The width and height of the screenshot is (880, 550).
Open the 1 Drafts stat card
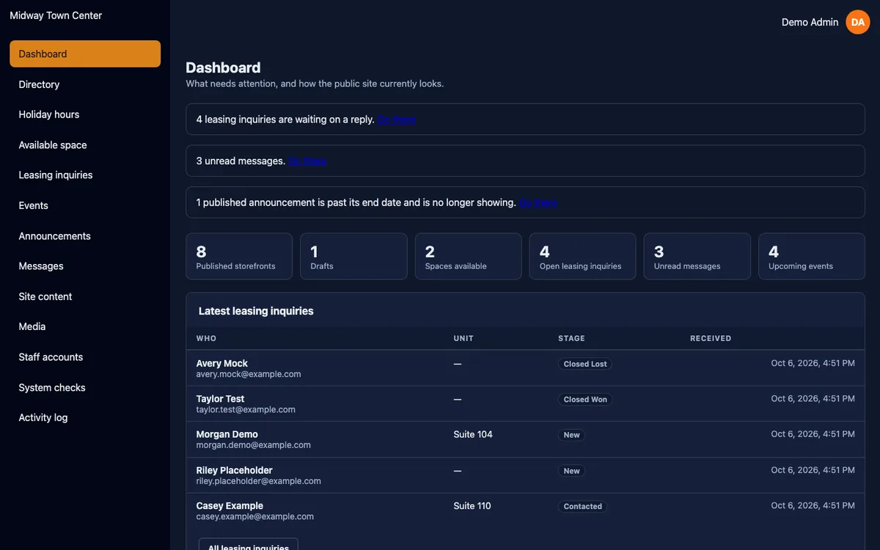(x=353, y=257)
